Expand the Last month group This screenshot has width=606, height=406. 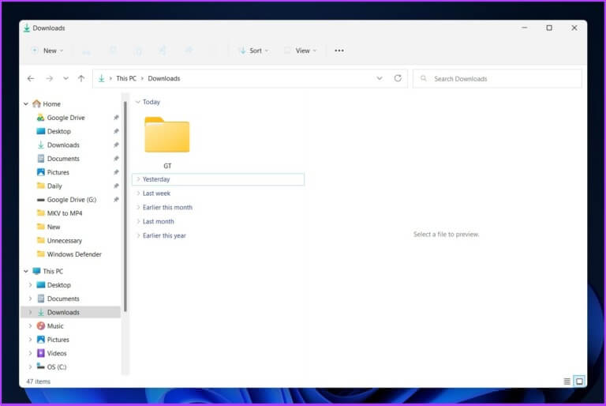(x=138, y=221)
